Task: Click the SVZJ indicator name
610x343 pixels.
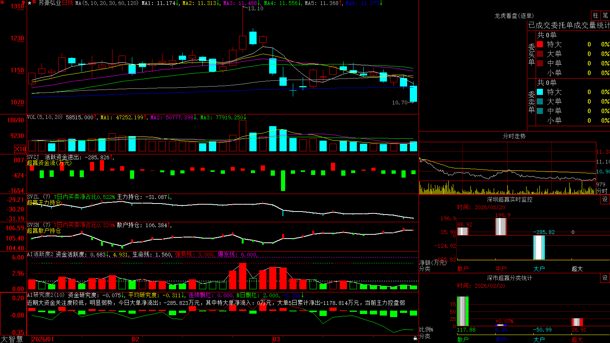Action: (33, 157)
